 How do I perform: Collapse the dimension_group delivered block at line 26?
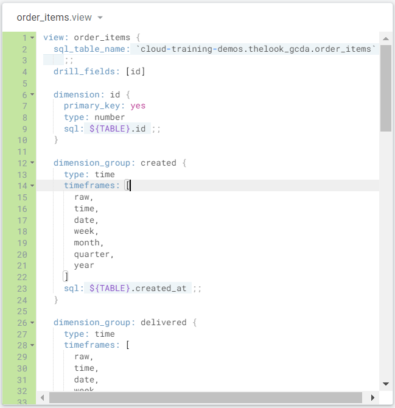tap(32, 323)
